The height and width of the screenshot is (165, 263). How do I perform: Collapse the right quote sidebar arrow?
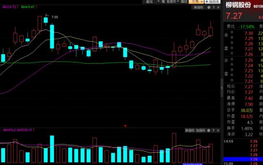[222, 88]
